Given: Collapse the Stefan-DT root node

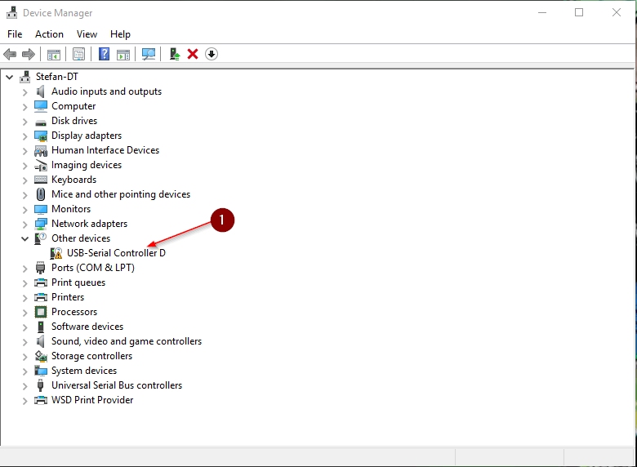Looking at the screenshot, I should (9, 77).
